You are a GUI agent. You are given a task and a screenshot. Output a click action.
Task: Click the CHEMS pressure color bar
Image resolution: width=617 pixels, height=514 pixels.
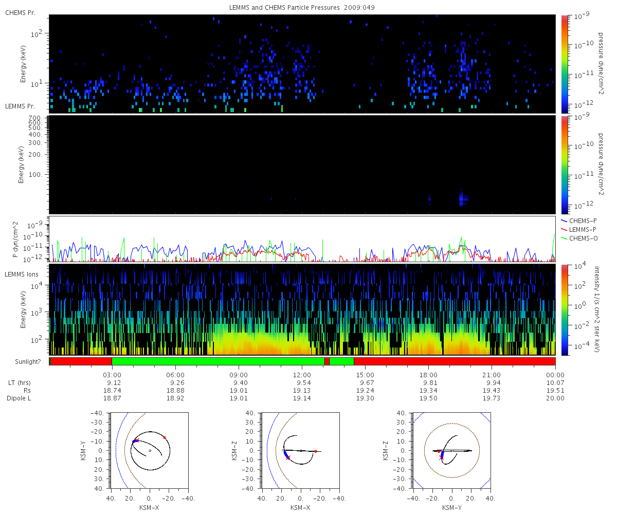565,64
